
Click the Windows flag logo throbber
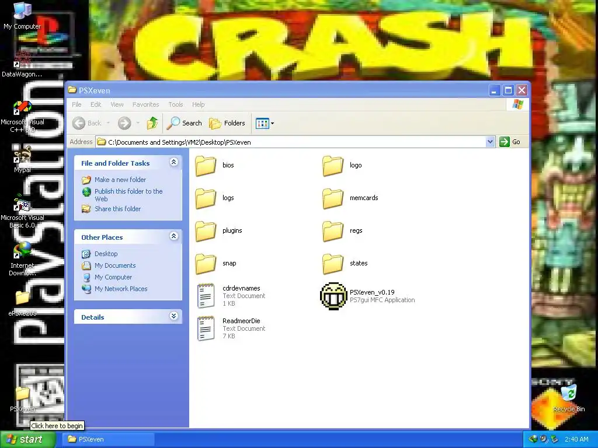(x=517, y=104)
